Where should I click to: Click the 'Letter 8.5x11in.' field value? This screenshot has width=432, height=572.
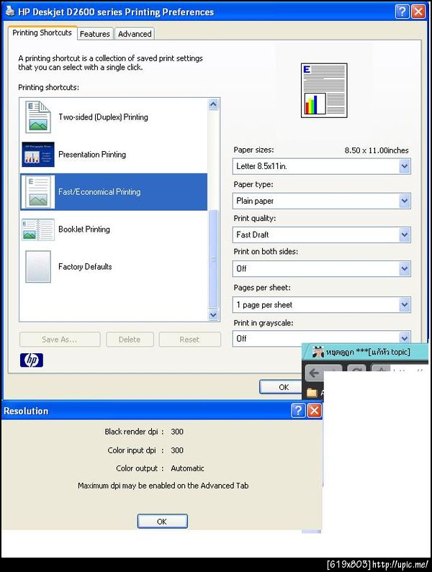point(261,166)
